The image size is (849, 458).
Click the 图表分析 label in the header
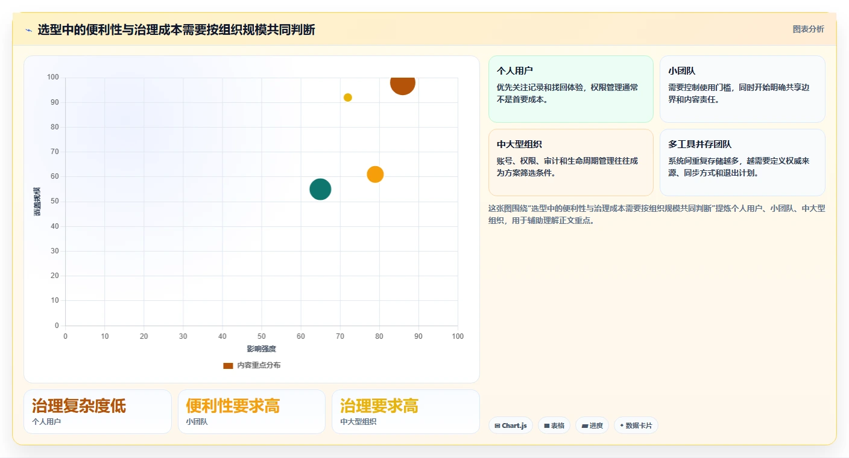pyautogui.click(x=808, y=29)
